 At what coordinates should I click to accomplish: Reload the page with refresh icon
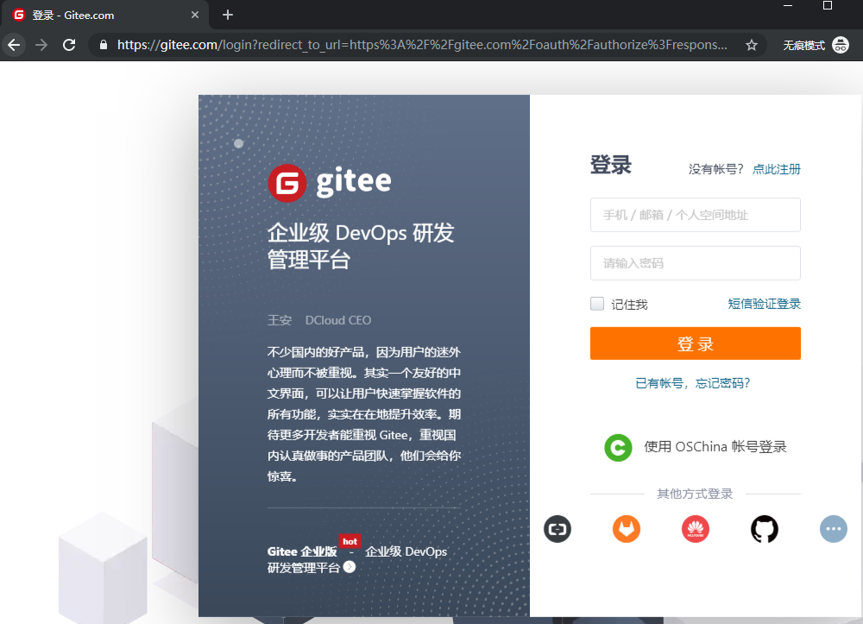point(69,45)
